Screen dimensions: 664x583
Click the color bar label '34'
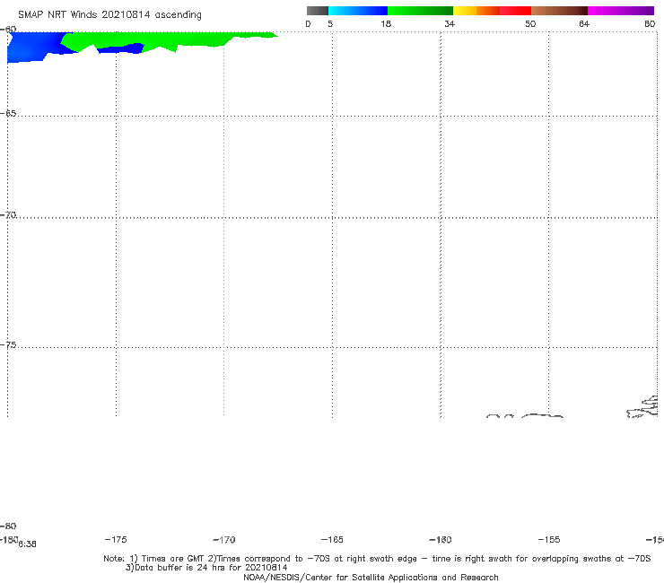point(450,23)
